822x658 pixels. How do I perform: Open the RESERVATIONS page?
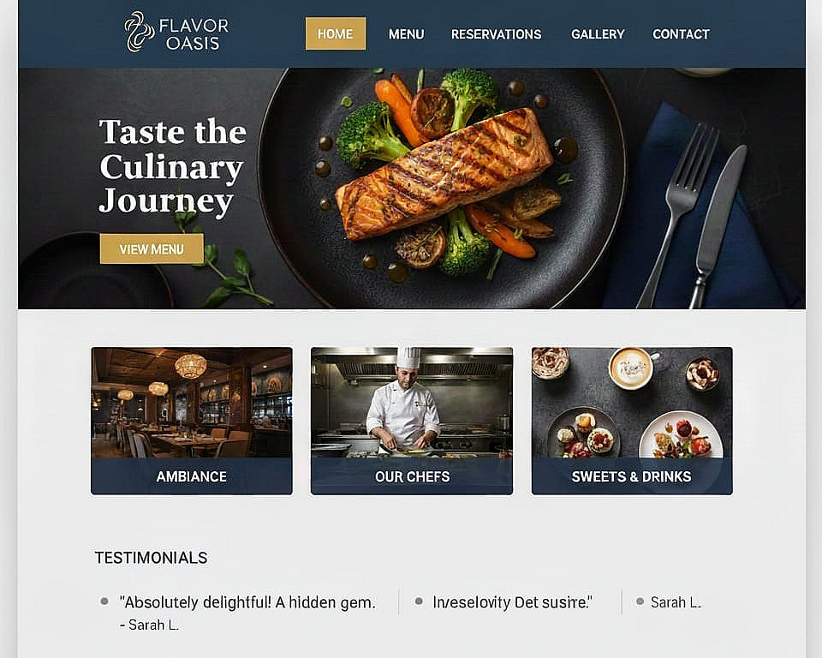click(x=496, y=34)
